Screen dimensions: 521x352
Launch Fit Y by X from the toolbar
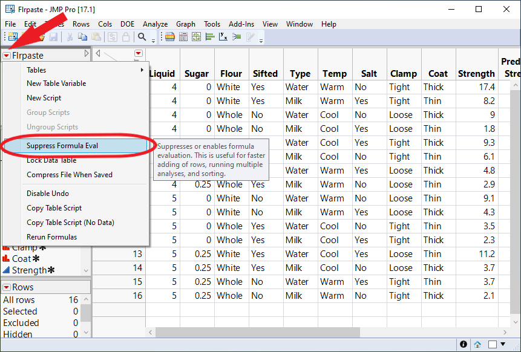[223, 37]
